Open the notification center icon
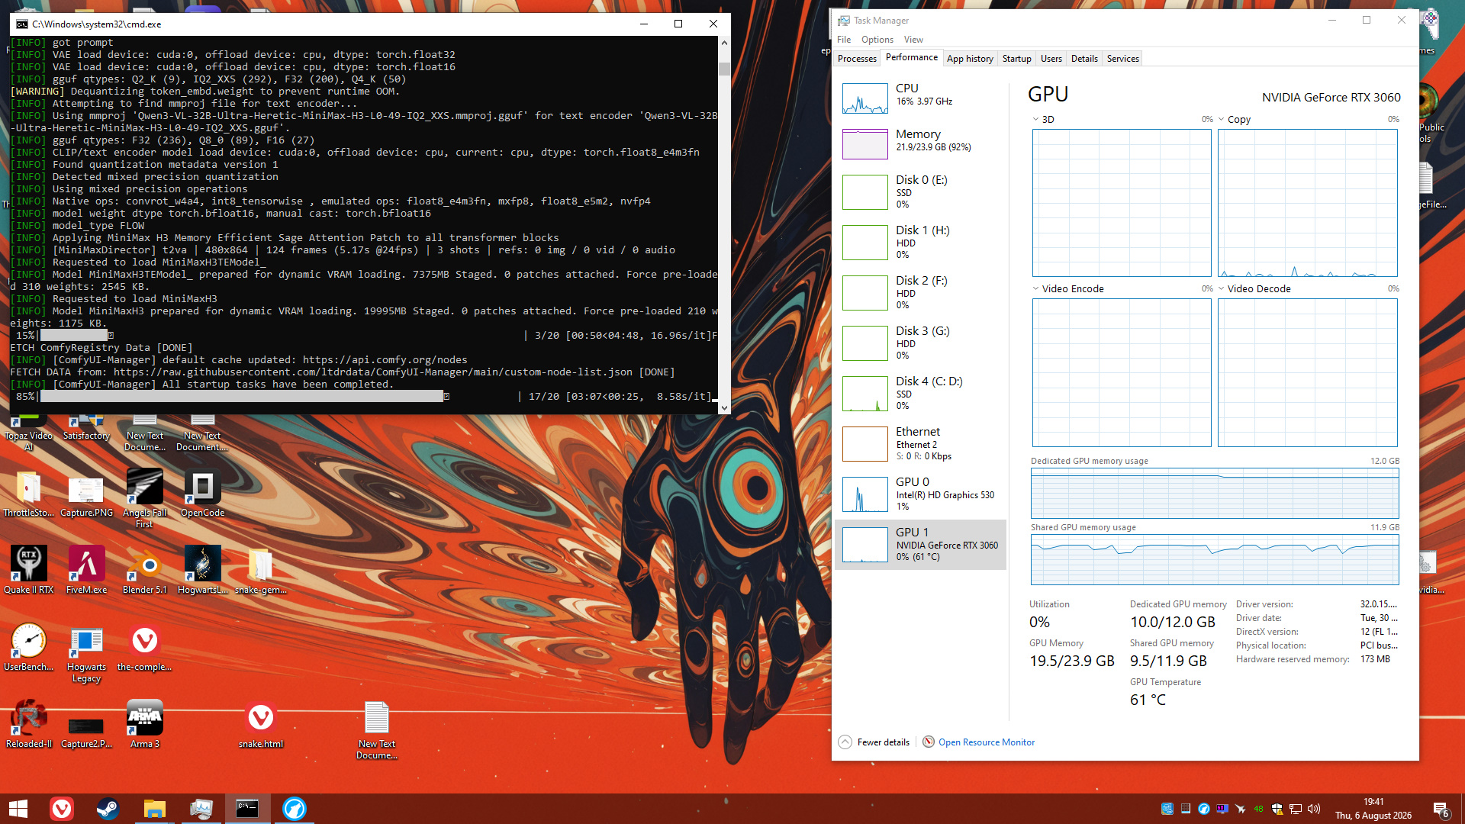 (x=1441, y=810)
